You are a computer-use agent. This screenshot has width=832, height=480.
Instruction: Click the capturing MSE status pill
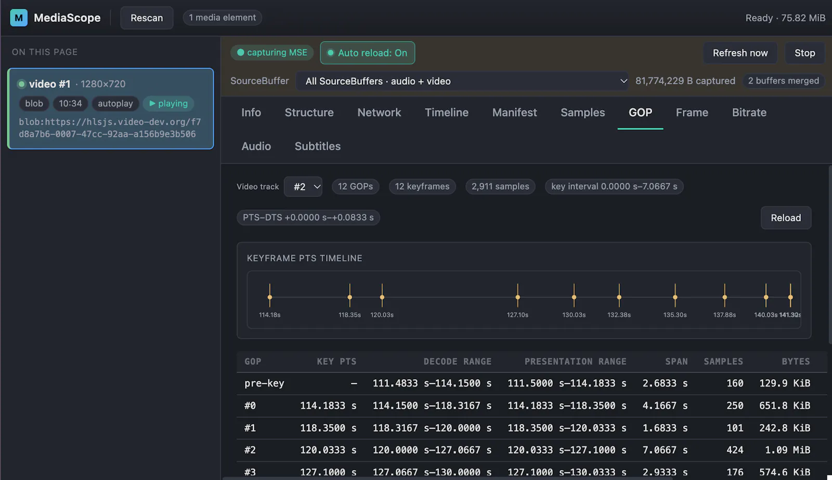coord(272,52)
